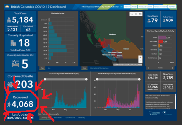Click the person icon beside New Cases
The height and width of the screenshot is (125, 182).
pyautogui.click(x=149, y=21)
